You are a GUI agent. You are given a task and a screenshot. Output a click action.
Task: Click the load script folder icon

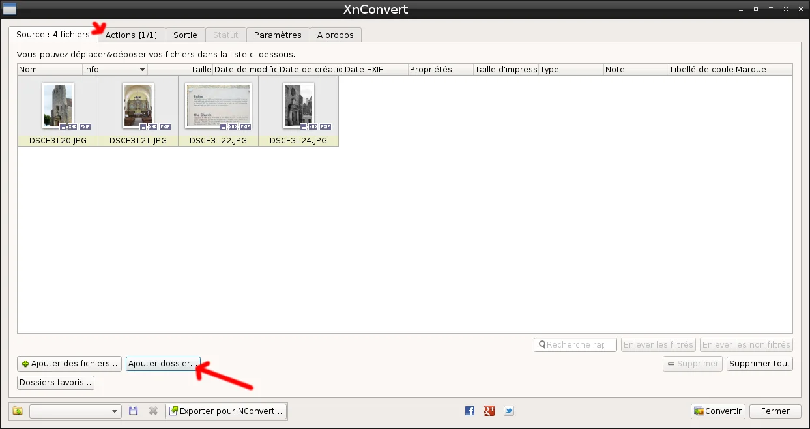[x=18, y=411]
